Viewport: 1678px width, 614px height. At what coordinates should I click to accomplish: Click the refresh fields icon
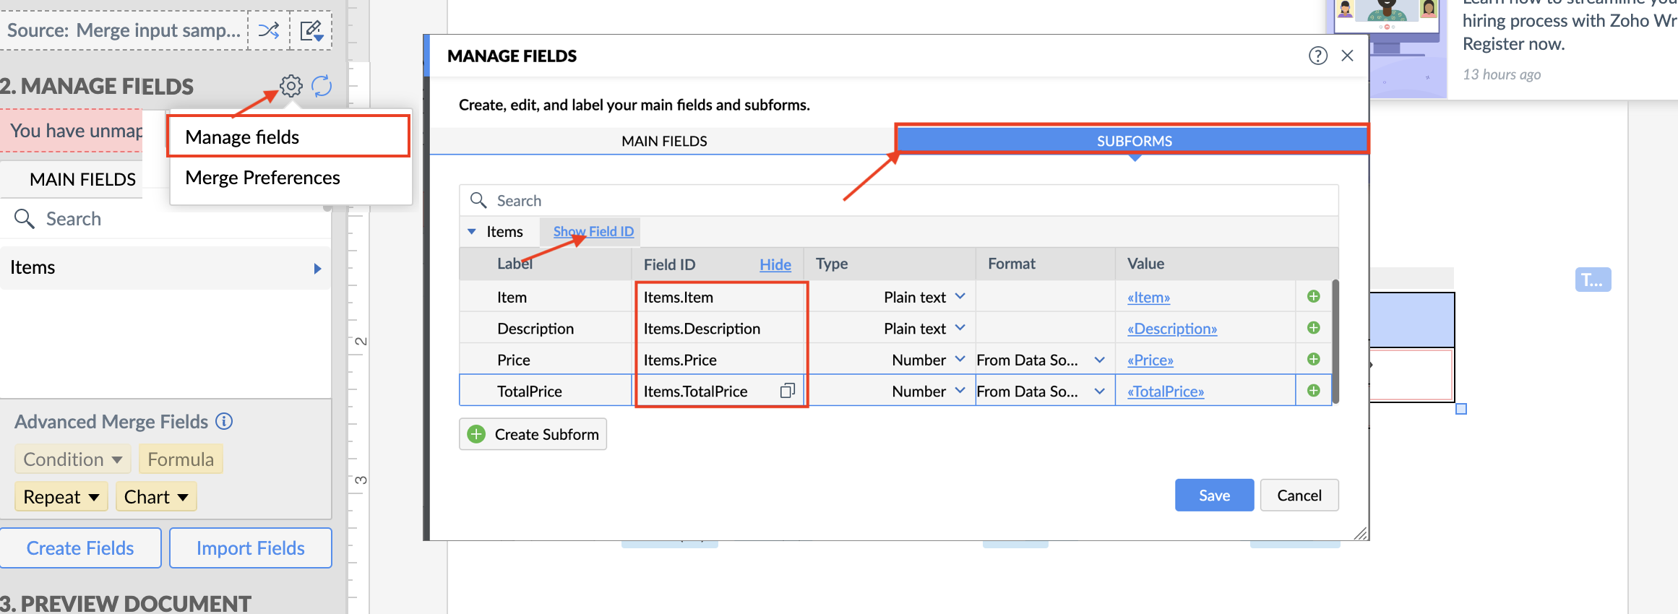point(322,86)
